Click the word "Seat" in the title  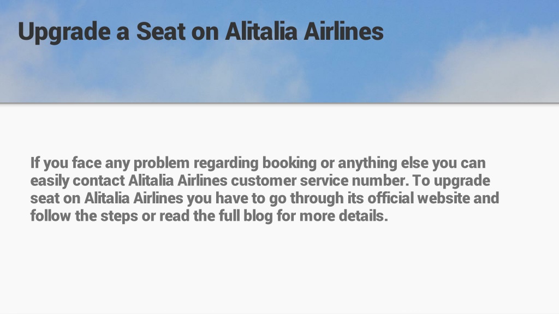tap(161, 31)
